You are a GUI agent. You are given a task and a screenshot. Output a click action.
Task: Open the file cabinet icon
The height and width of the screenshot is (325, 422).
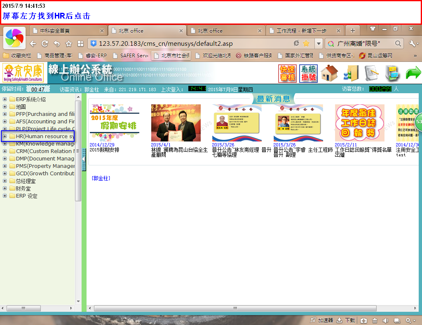click(392, 73)
